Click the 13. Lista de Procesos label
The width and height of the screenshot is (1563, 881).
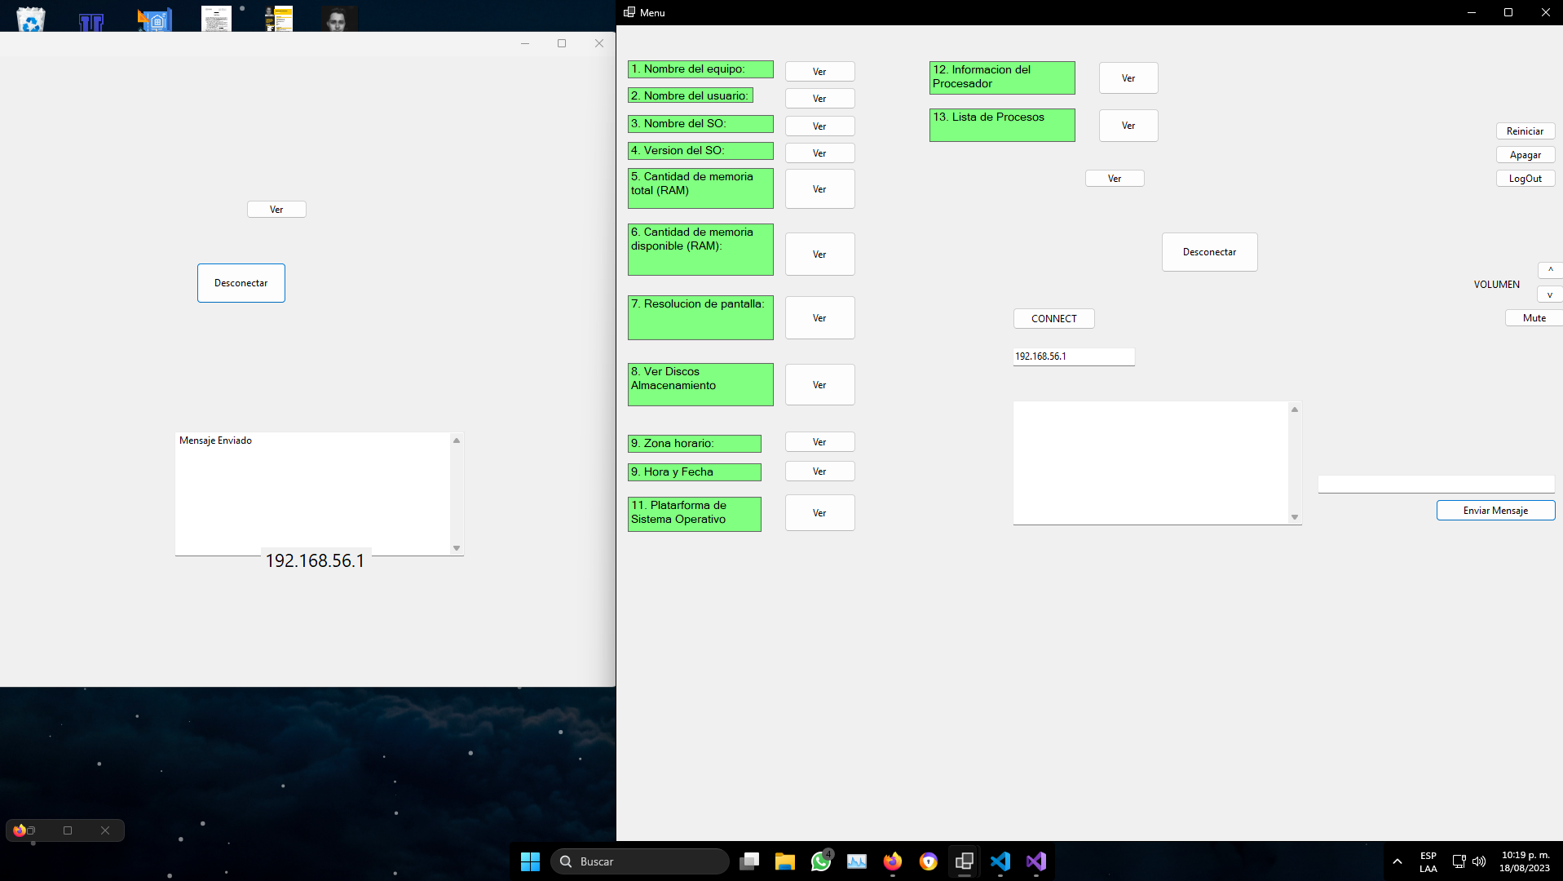1002,125
